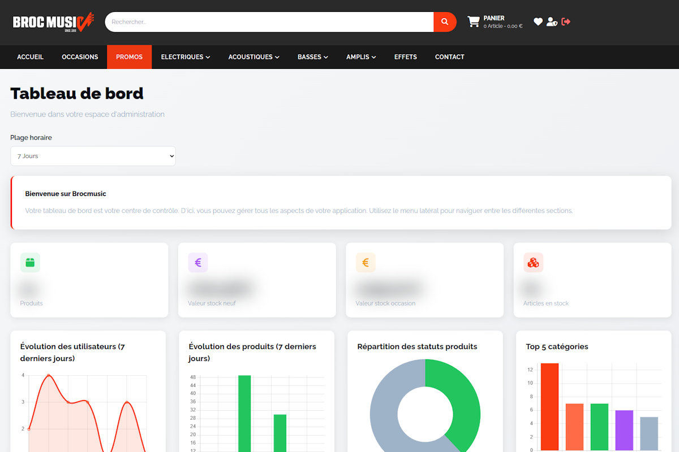The width and height of the screenshot is (679, 452).
Task: Expand the Acoustiques menu
Action: coord(254,57)
